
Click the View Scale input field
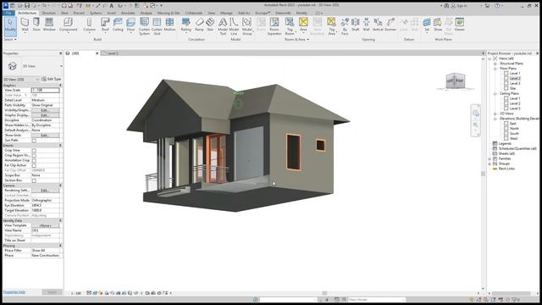[x=45, y=91]
